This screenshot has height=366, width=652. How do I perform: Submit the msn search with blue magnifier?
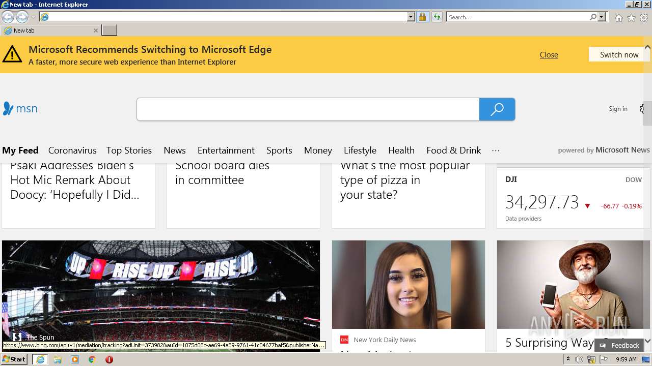pos(497,109)
